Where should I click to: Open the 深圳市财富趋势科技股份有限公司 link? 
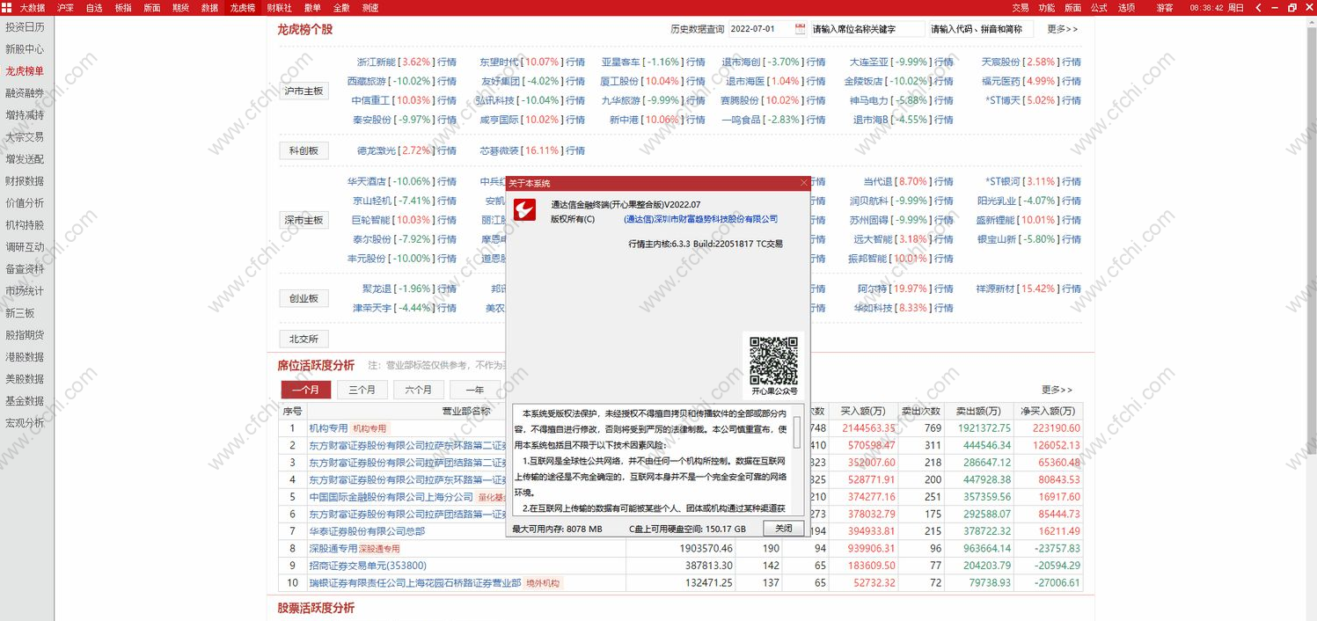tap(701, 219)
